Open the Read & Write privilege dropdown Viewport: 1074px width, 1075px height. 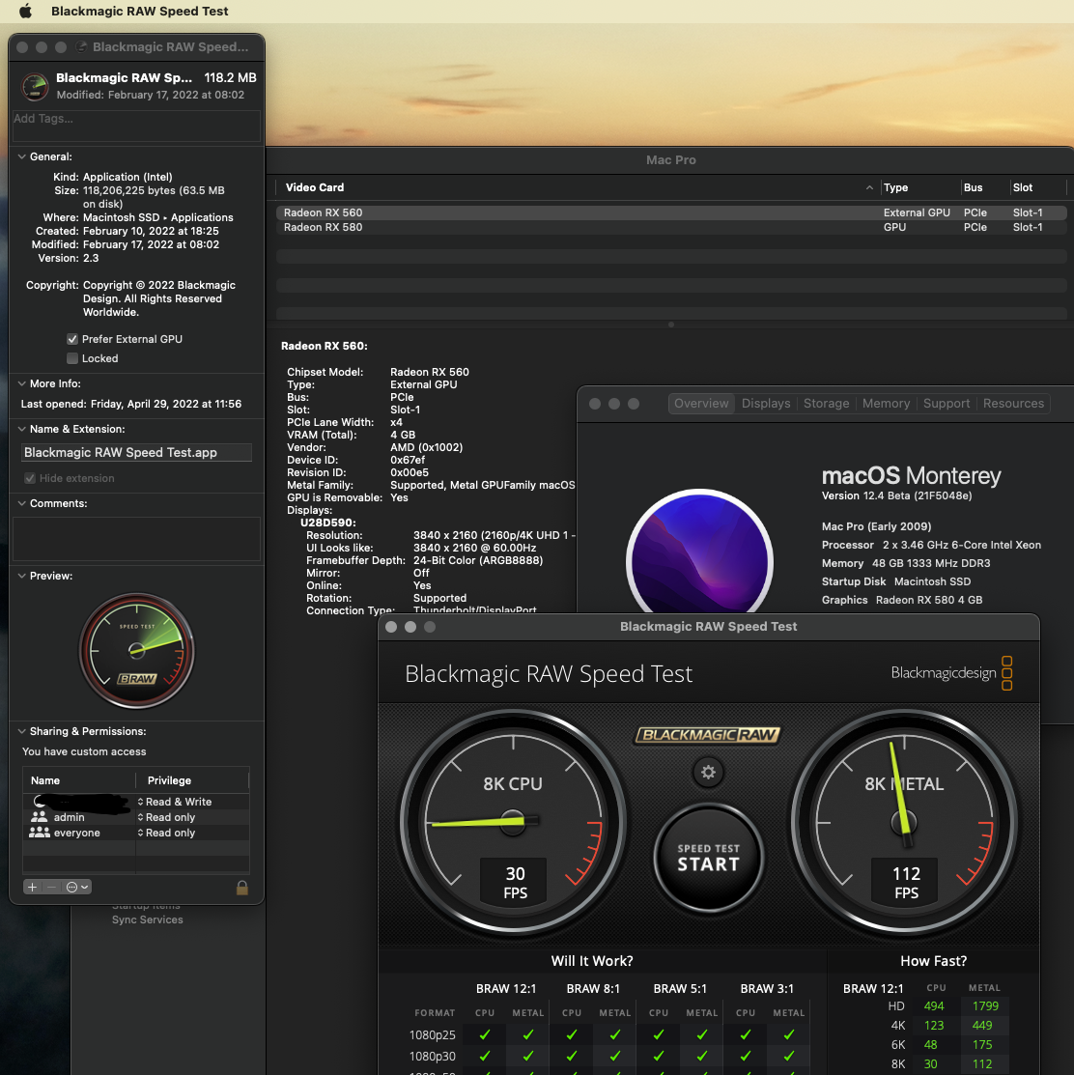coord(175,802)
